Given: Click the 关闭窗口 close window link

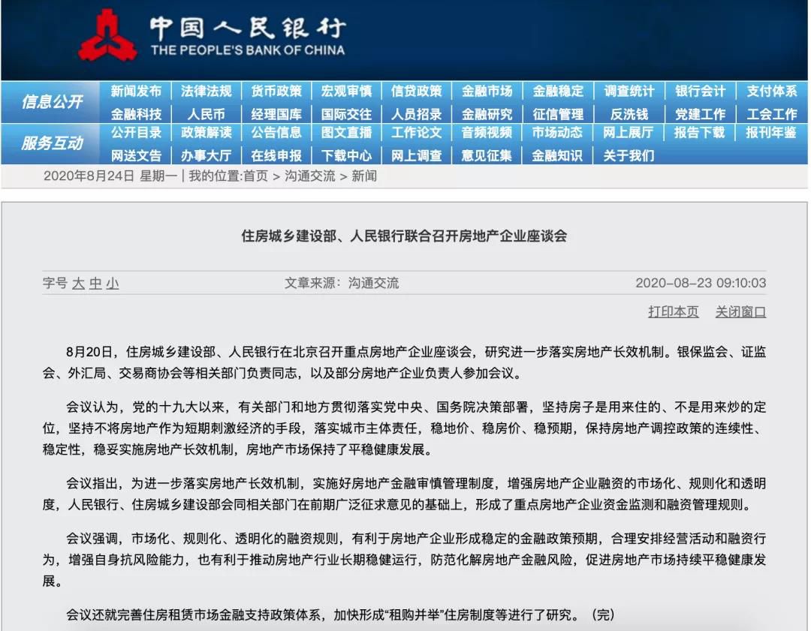Looking at the screenshot, I should click(740, 311).
